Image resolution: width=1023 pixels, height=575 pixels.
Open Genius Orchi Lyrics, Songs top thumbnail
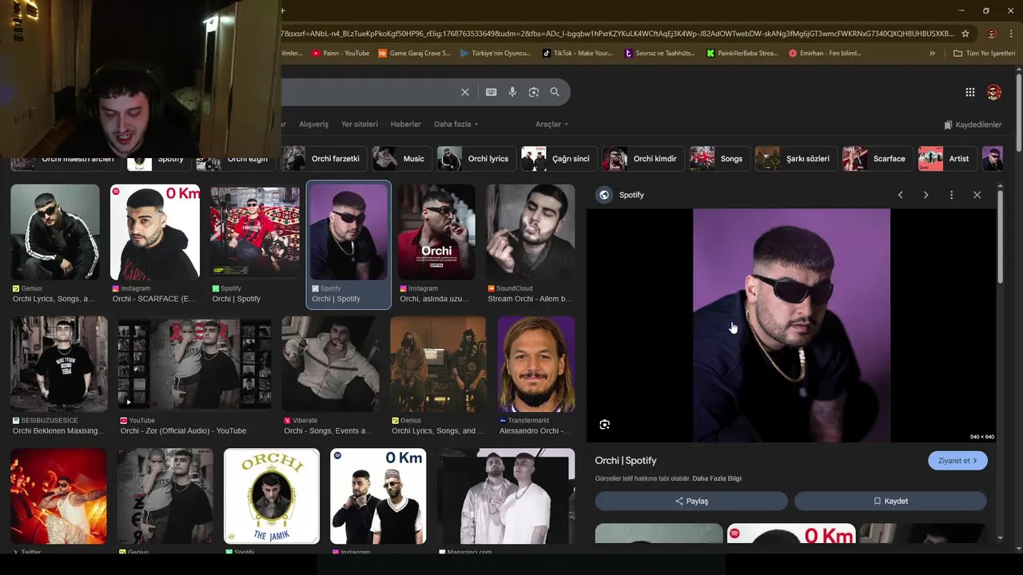pyautogui.click(x=55, y=232)
